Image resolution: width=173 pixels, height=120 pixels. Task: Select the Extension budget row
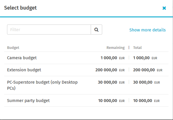coord(86,70)
